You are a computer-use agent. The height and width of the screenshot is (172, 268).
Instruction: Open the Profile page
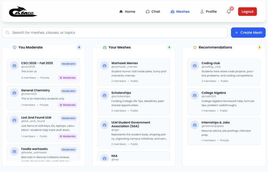tap(208, 11)
